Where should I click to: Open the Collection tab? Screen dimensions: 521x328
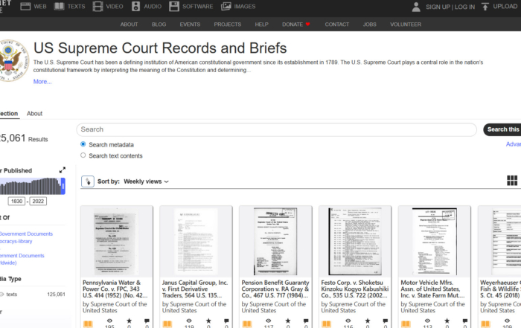9,114
